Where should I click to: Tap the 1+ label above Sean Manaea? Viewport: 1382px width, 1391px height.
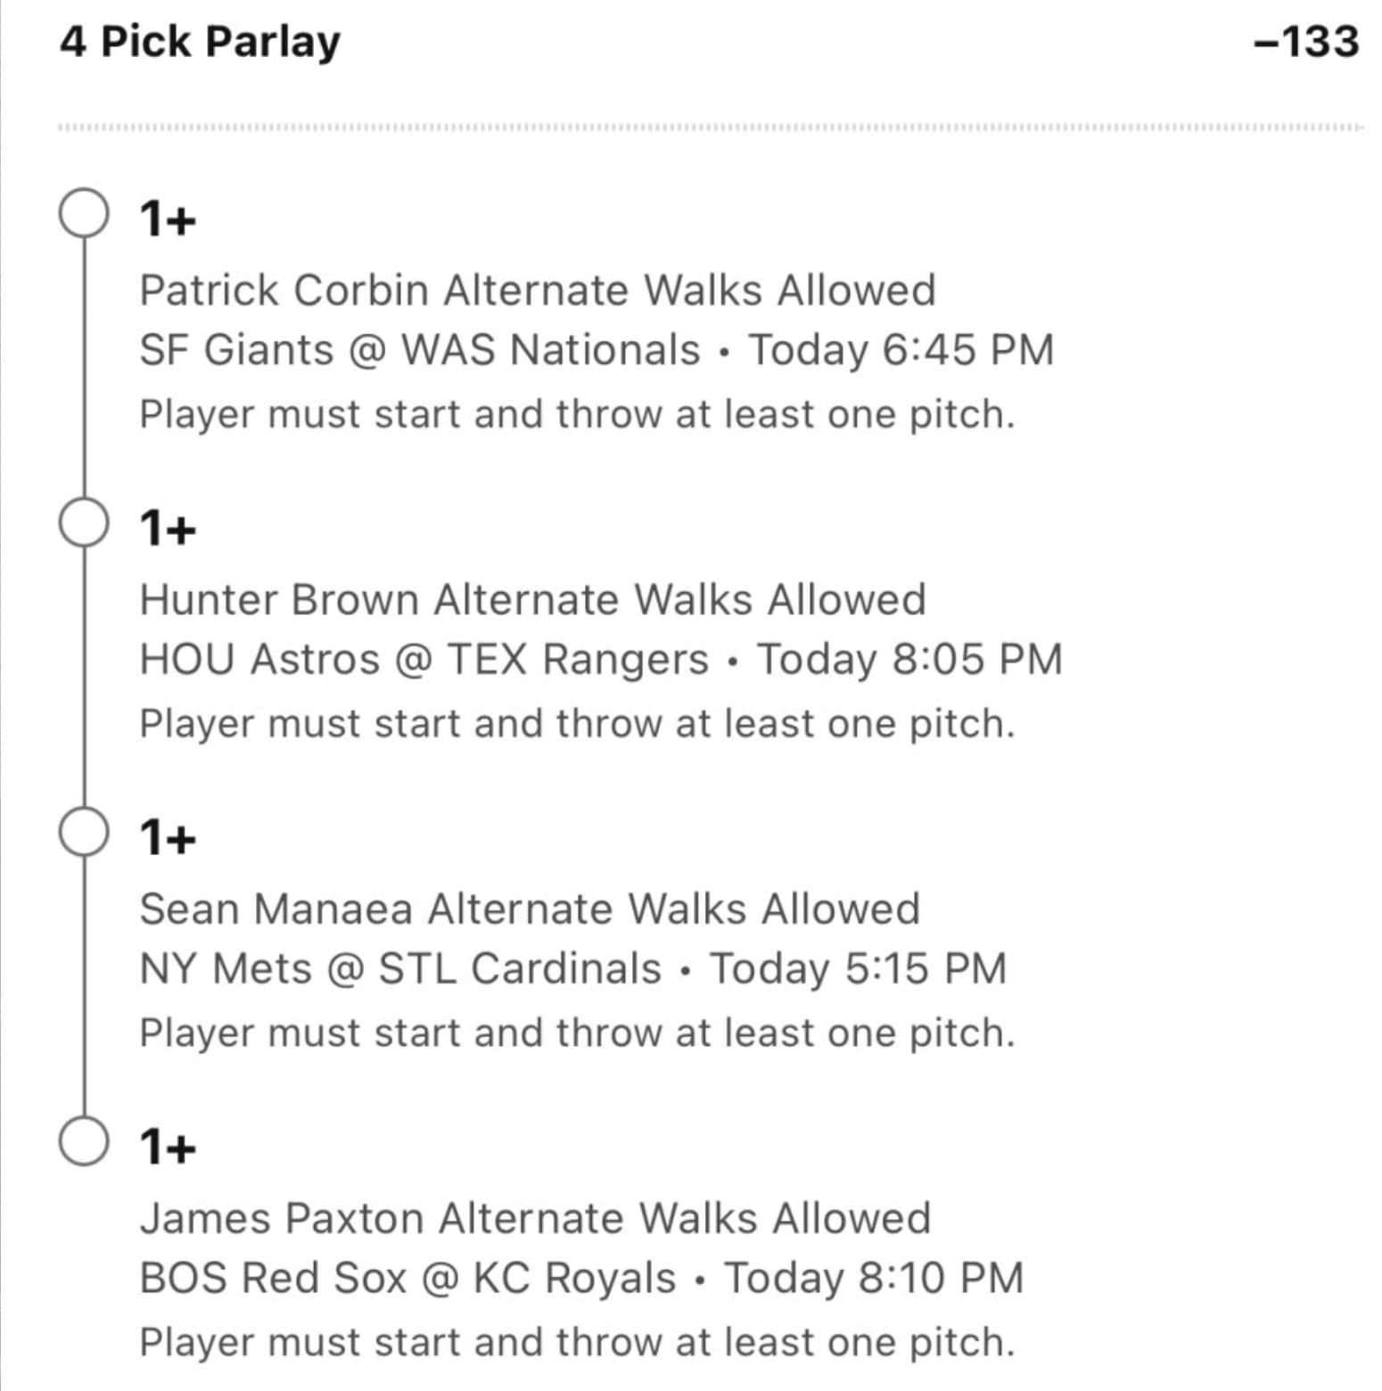pos(168,838)
